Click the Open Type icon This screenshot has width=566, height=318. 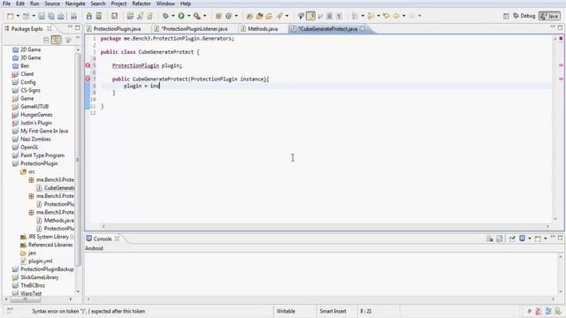coord(249,16)
